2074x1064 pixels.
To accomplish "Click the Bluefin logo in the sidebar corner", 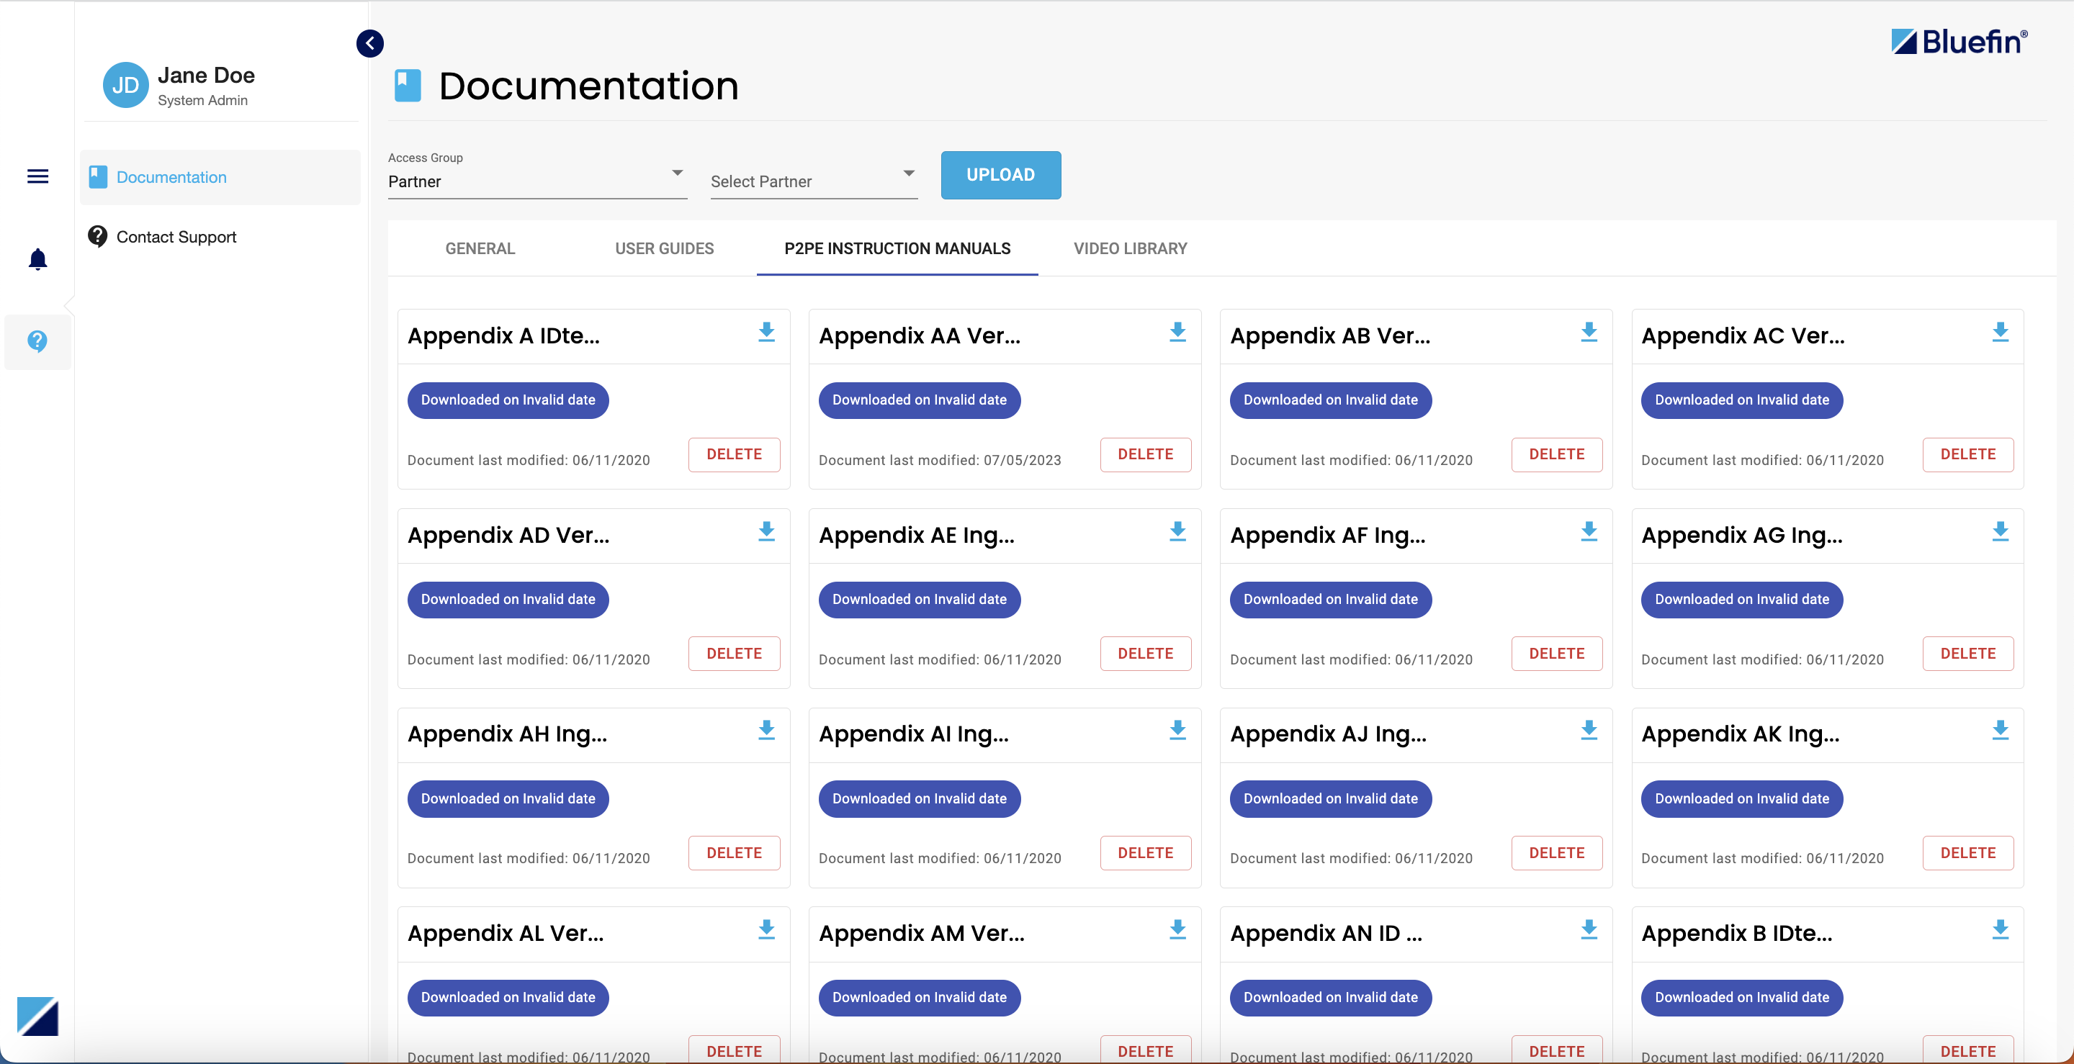I will (38, 1016).
